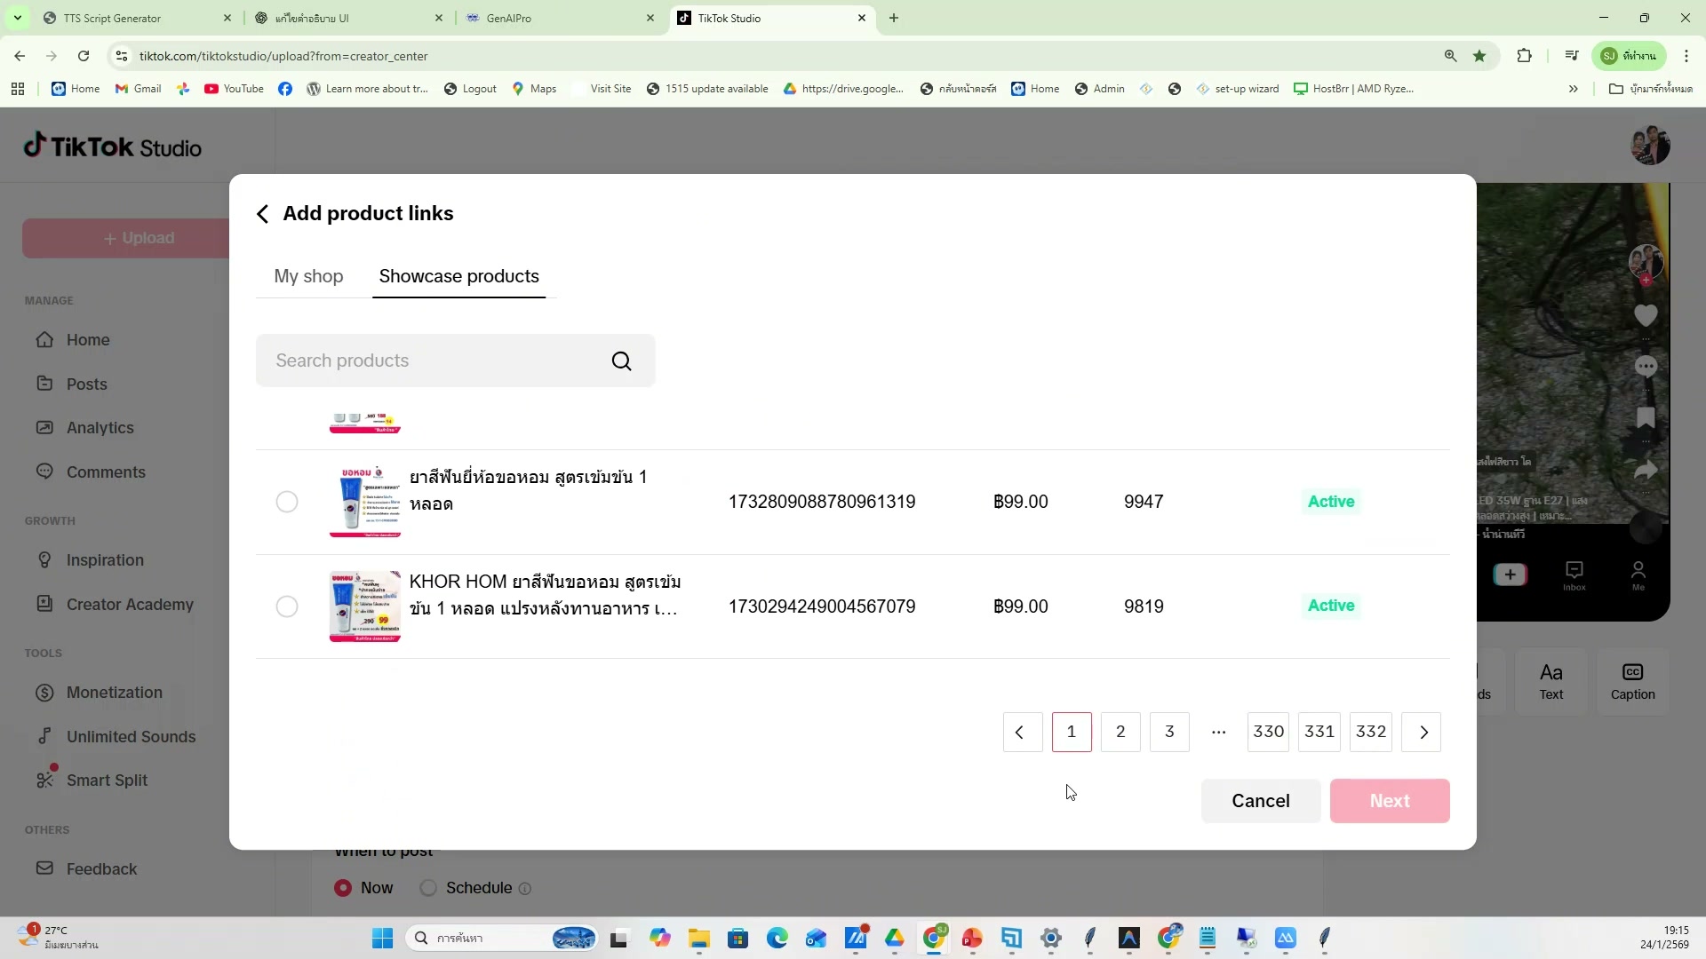Open Analytics from the sidebar

(101, 428)
